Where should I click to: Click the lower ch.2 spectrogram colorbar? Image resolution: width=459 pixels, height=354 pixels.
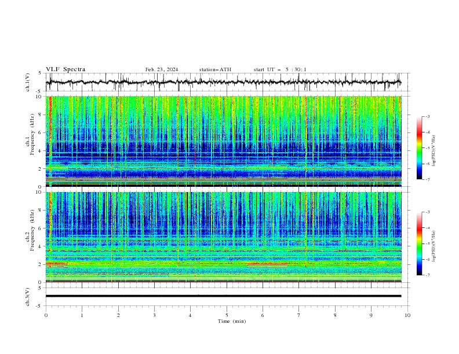(419, 244)
